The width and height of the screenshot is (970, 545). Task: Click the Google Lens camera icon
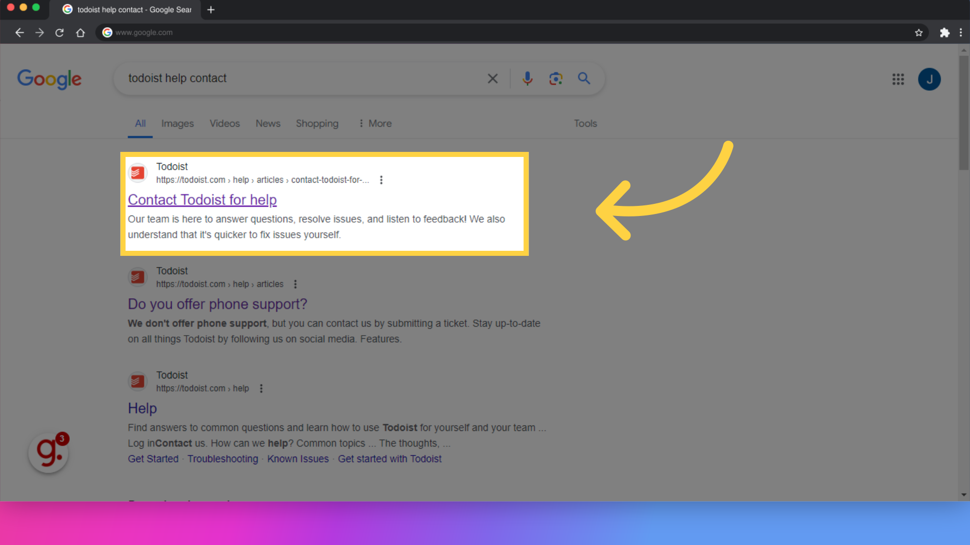[x=556, y=79]
